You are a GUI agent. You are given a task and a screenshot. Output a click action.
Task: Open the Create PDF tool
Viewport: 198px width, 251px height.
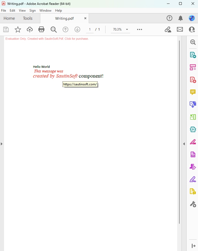tap(193, 80)
